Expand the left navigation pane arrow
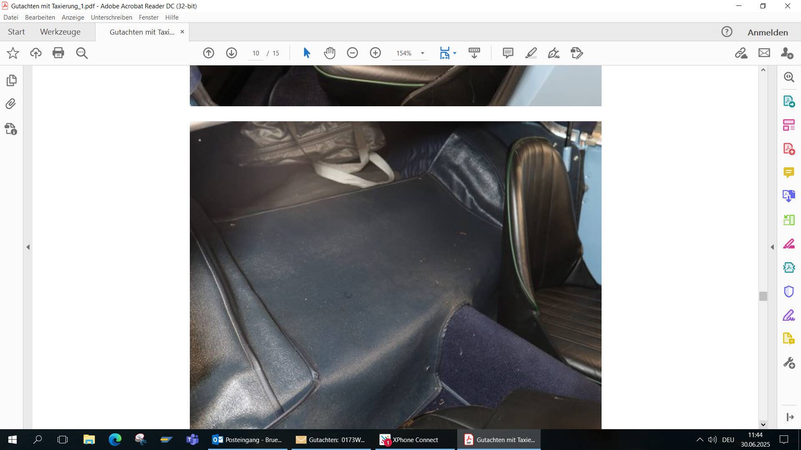 pos(28,247)
